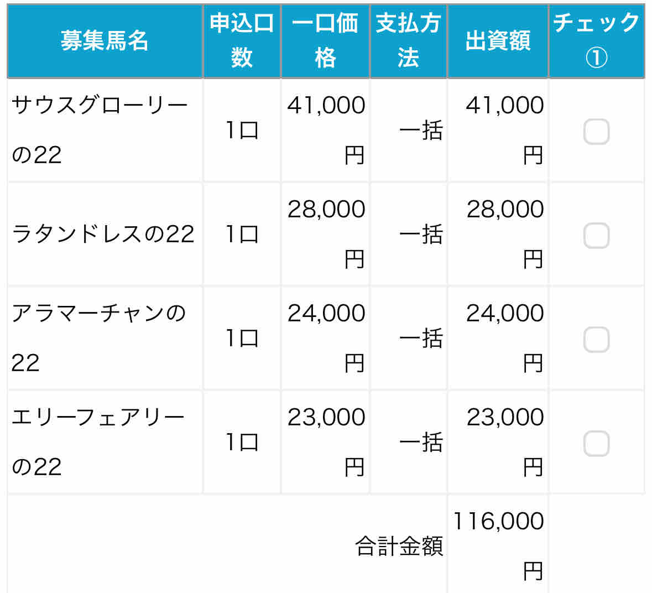
Task: Check the box for サウスグローリーの22
Action: [596, 132]
